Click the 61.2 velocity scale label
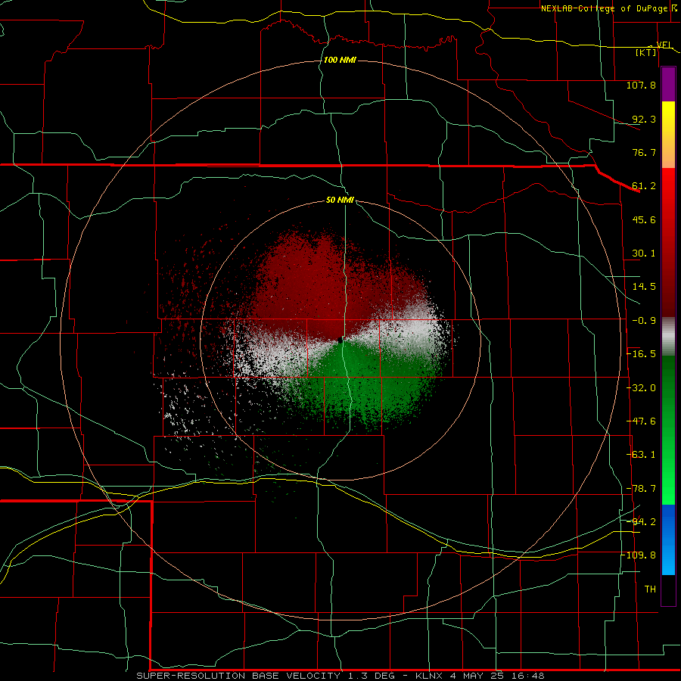Image resolution: width=681 pixels, height=681 pixels. pyautogui.click(x=644, y=186)
